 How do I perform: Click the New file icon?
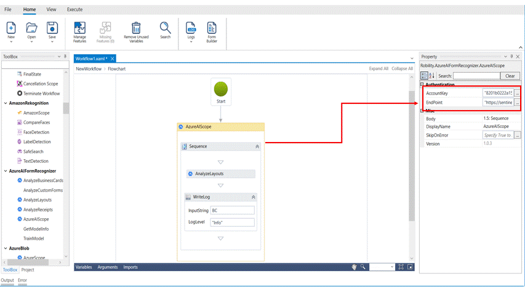[11, 28]
